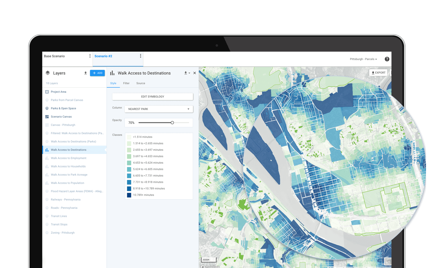Toggle the Parks & Open Space layer
The image size is (436, 268).
pyautogui.click(x=47, y=108)
